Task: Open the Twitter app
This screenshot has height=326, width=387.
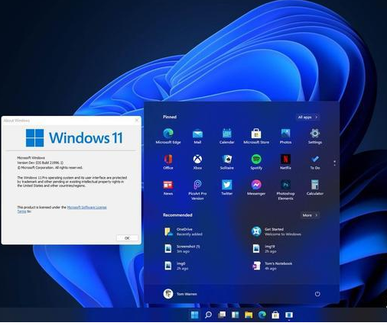Action: point(226,188)
